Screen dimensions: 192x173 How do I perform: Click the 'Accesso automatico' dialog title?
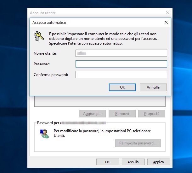pyautogui.click(x=49, y=23)
